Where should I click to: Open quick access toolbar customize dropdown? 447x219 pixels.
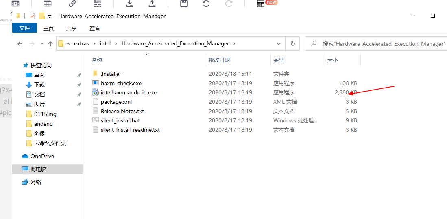tap(50, 17)
